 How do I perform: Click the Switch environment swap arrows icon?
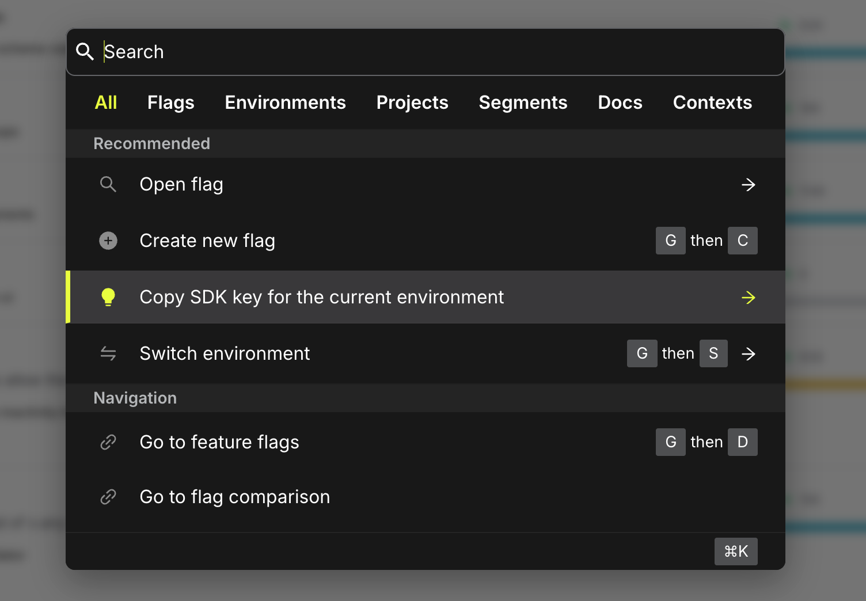[x=108, y=353]
